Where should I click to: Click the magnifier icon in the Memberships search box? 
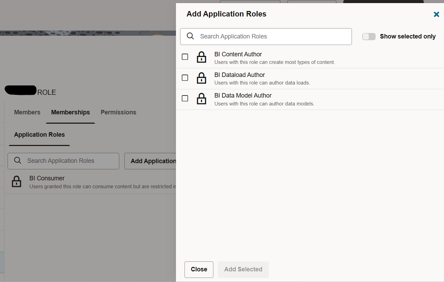click(18, 160)
